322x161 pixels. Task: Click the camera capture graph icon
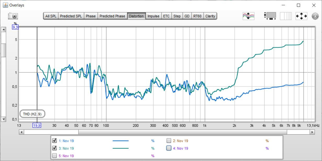[x=13, y=16]
